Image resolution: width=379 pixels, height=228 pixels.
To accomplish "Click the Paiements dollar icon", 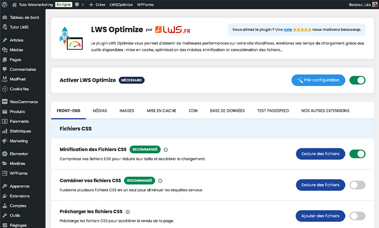I will pos(5,122).
